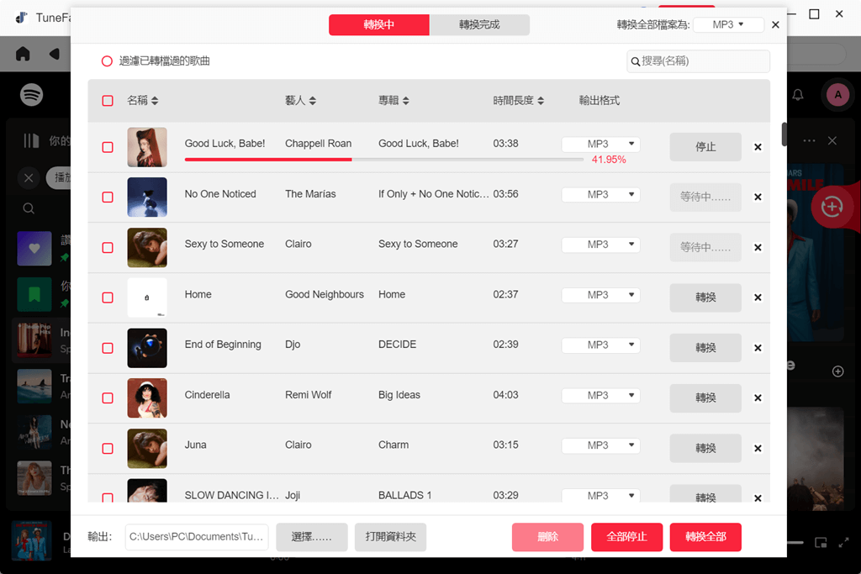Click 轉換 button for End of Beginning
The image size is (861, 574).
705,348
